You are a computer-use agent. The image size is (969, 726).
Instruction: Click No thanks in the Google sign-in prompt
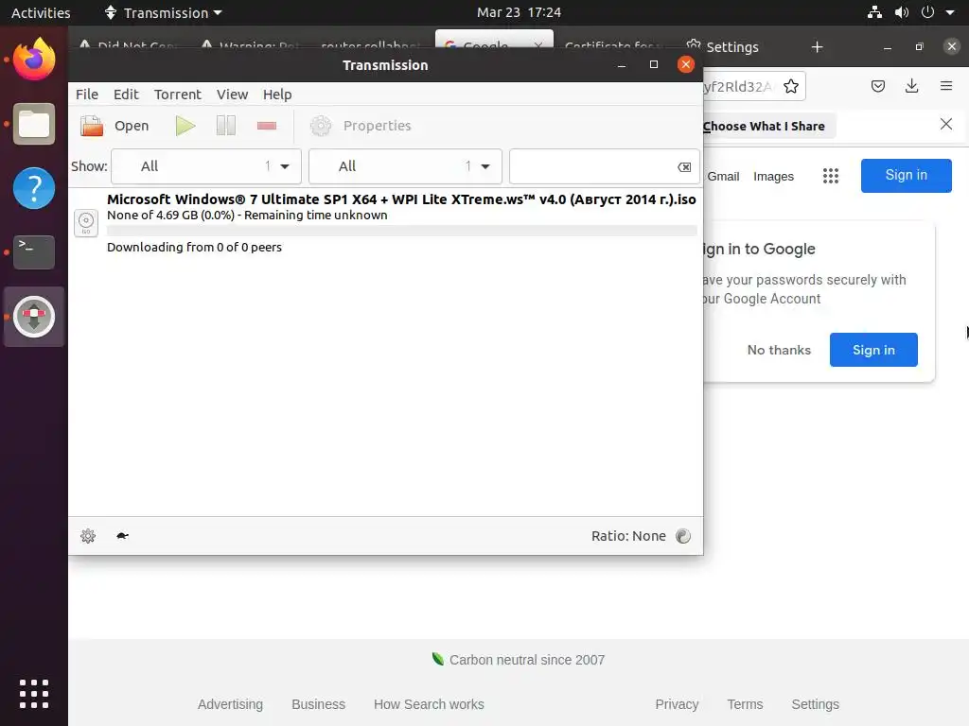click(x=779, y=350)
